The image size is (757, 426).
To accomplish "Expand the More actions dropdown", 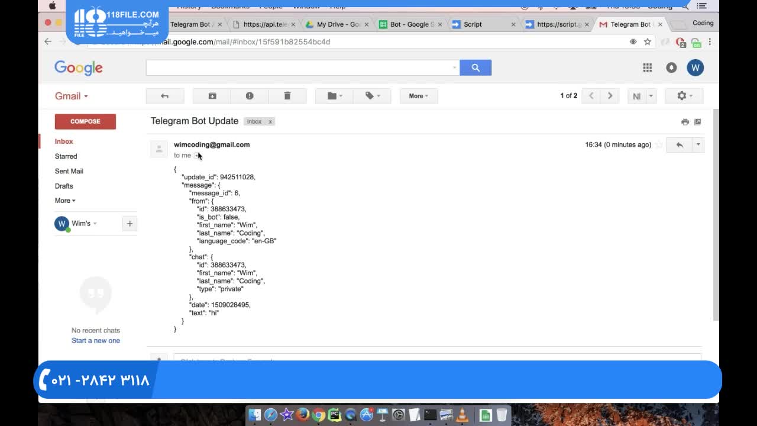I will point(418,96).
